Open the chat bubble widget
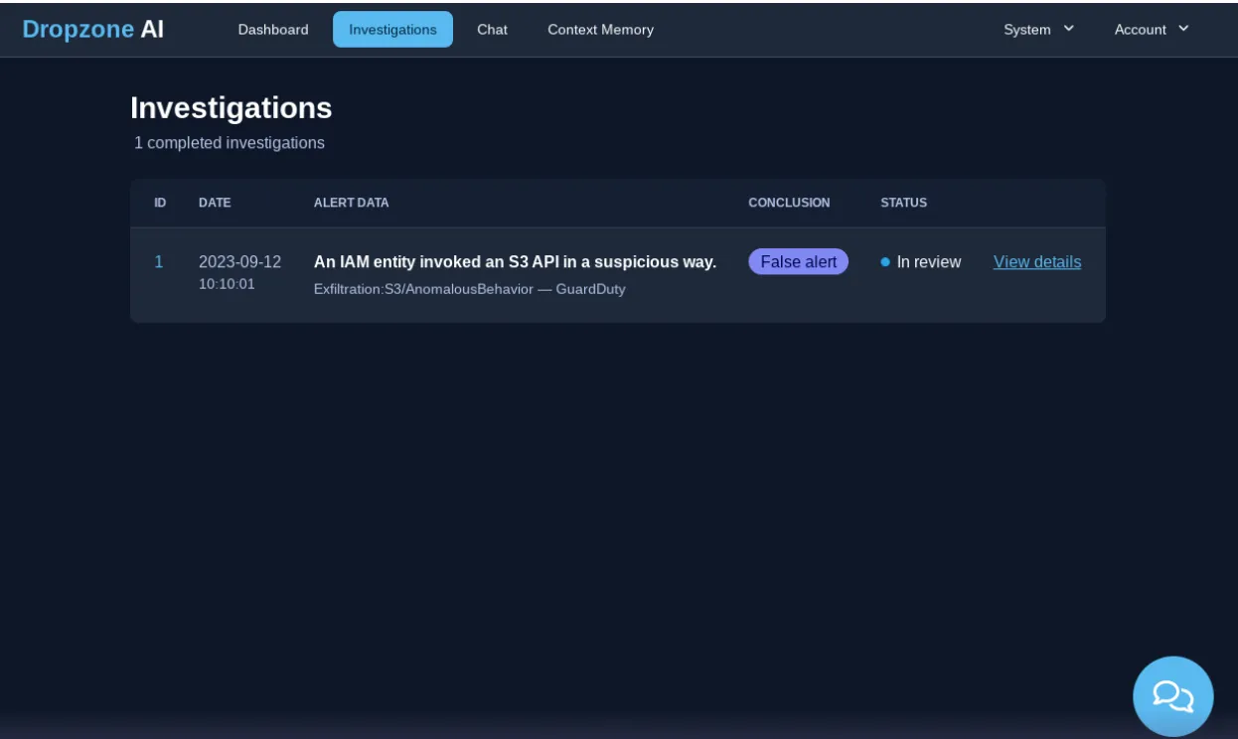 (1171, 695)
